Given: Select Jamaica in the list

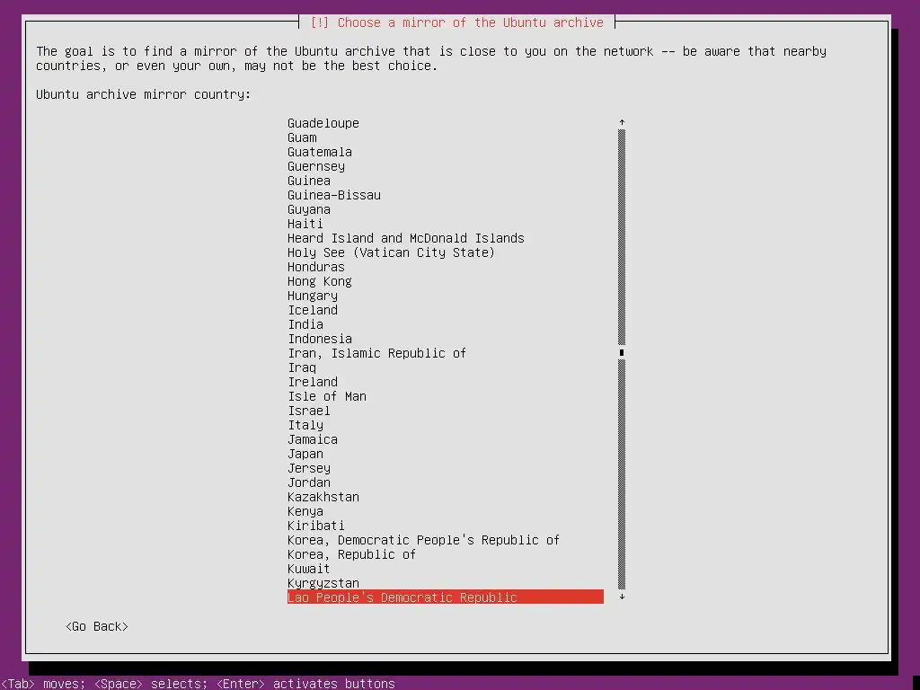Looking at the screenshot, I should (x=312, y=439).
